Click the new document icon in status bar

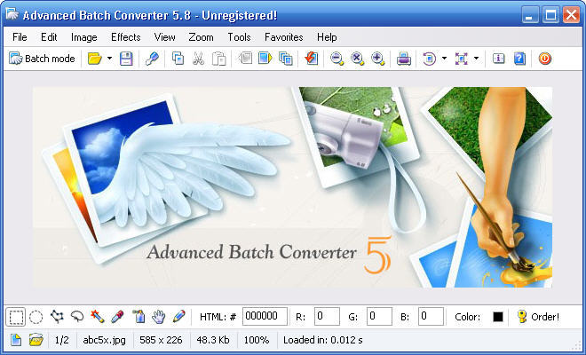coord(16,340)
